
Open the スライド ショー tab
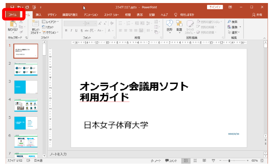click(x=112, y=15)
